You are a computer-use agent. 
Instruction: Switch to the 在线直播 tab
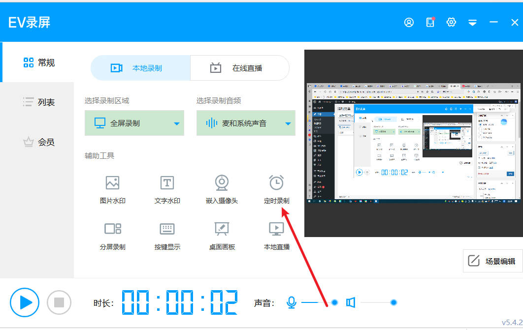240,68
